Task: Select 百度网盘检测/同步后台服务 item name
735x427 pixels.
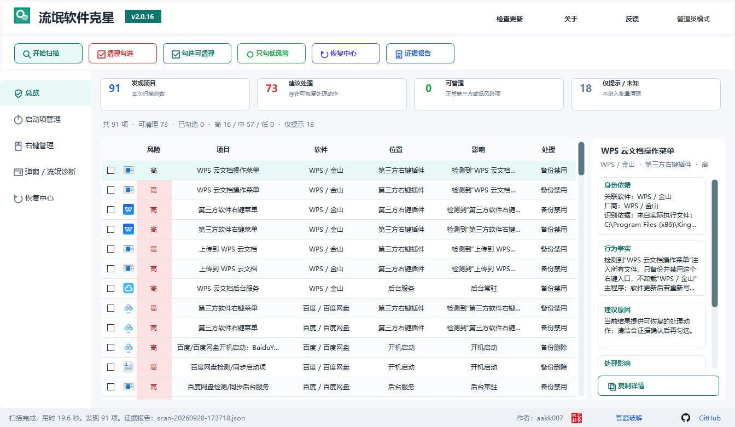Action: 228,387
